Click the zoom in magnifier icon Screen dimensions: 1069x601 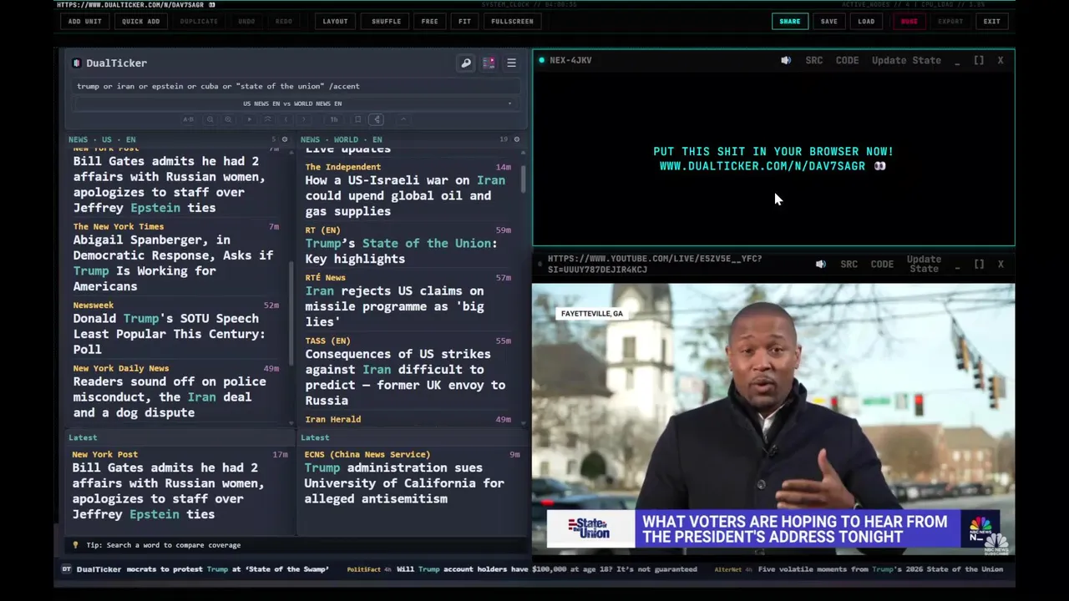click(x=228, y=119)
